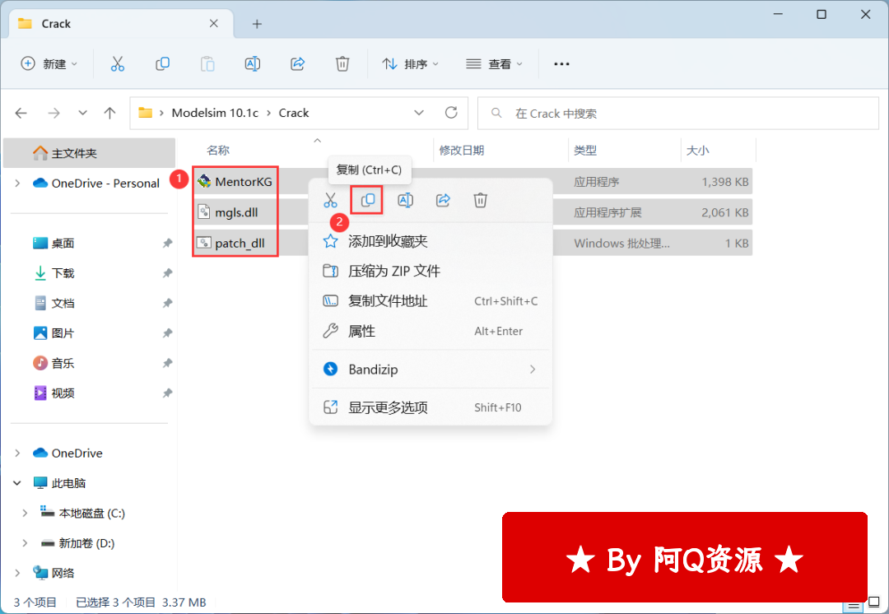889x614 pixels.
Task: Open a new tab with plus button
Action: click(257, 24)
